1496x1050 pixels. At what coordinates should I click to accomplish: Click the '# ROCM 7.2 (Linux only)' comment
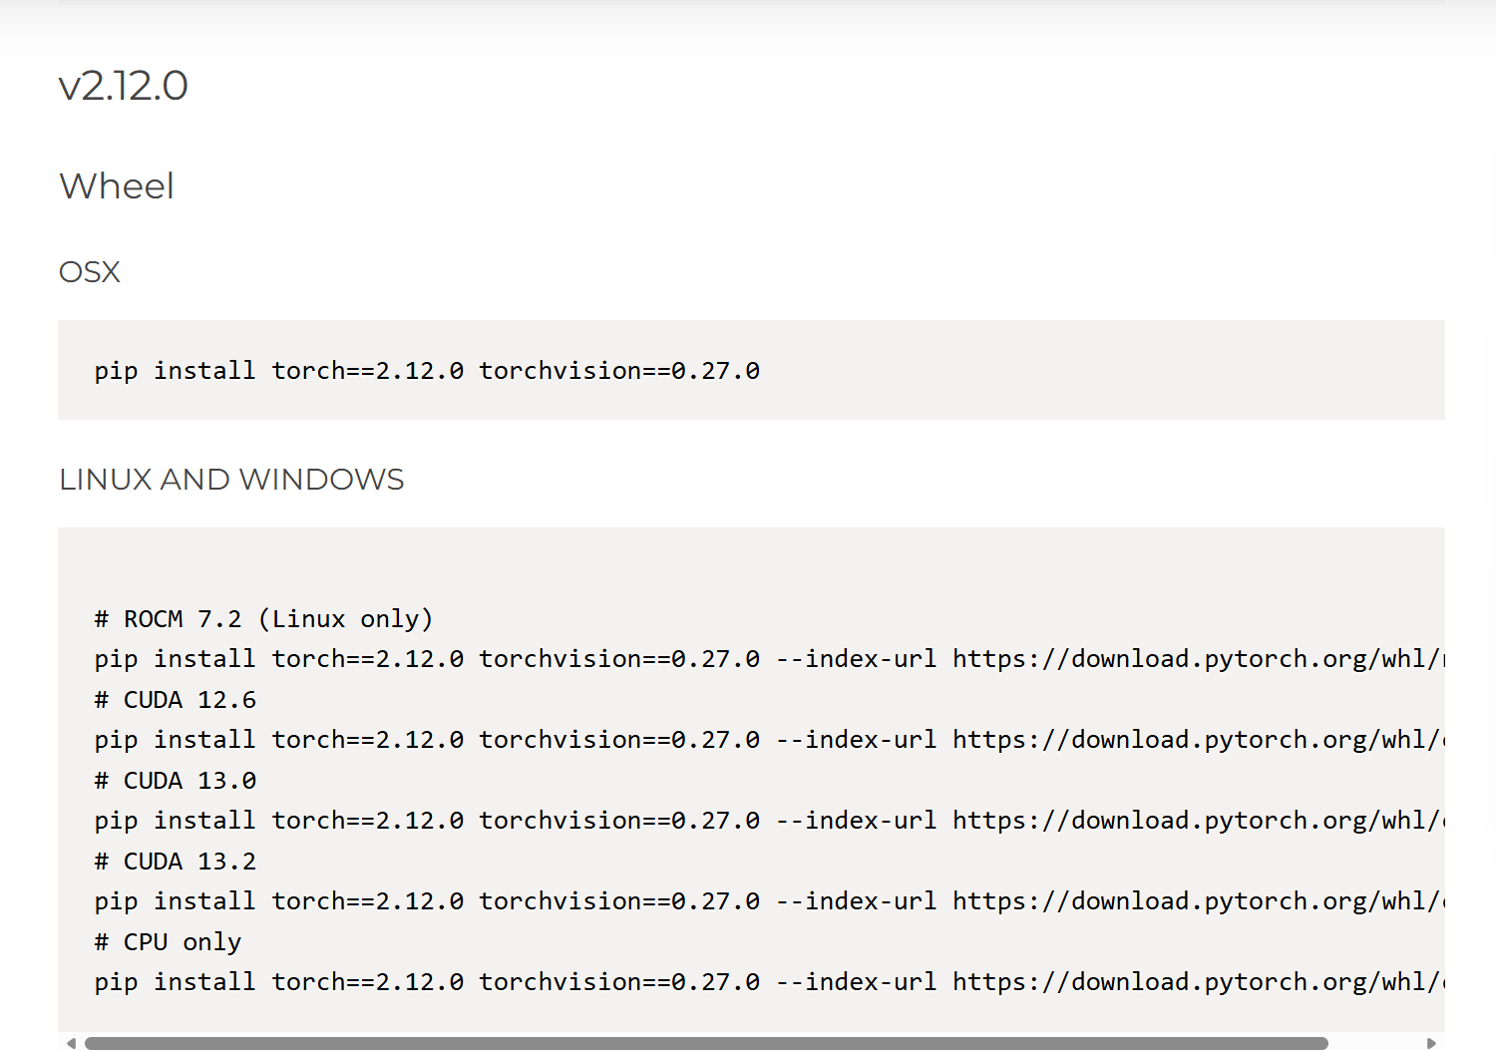[x=263, y=619]
